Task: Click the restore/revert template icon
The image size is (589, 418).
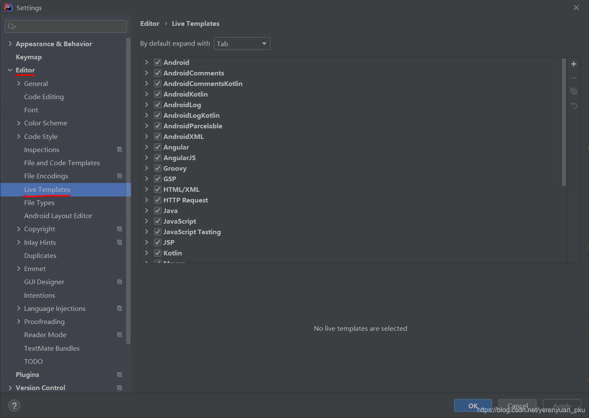Action: click(x=574, y=105)
